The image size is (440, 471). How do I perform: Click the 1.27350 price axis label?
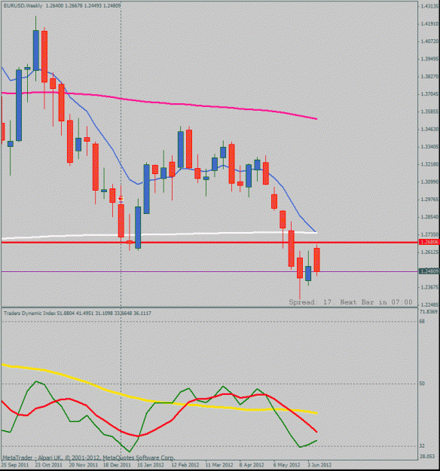click(x=430, y=234)
